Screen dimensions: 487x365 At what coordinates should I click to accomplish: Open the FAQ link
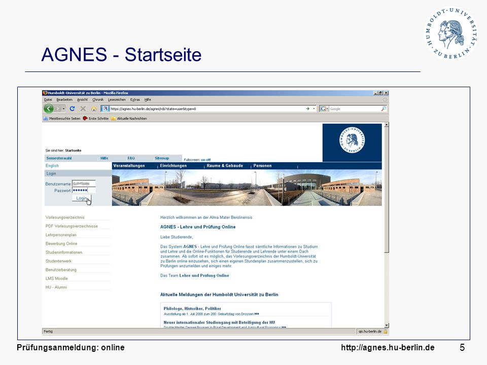[131, 158]
